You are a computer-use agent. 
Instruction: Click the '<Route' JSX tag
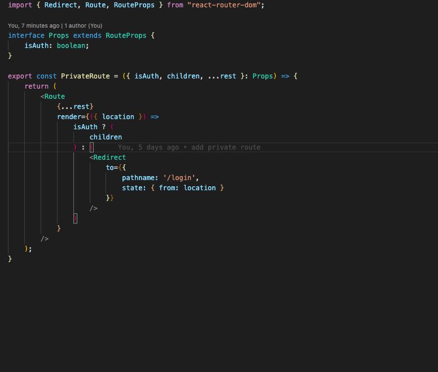coord(52,97)
